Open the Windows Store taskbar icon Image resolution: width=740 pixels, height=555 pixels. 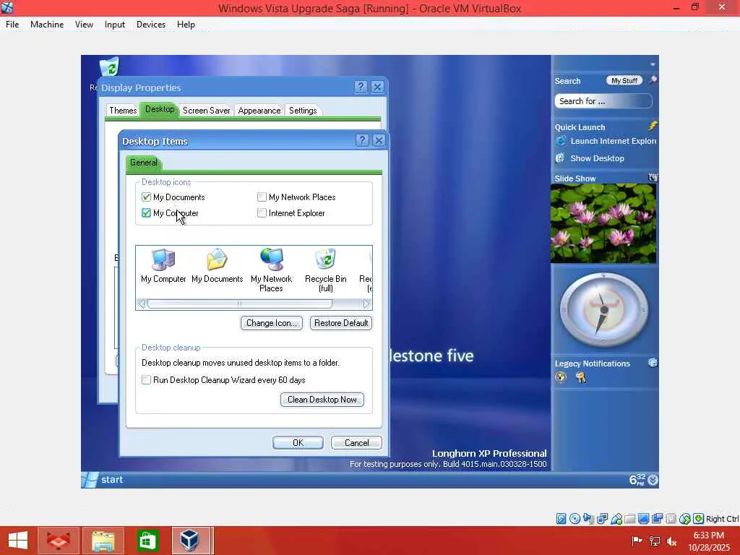point(147,541)
